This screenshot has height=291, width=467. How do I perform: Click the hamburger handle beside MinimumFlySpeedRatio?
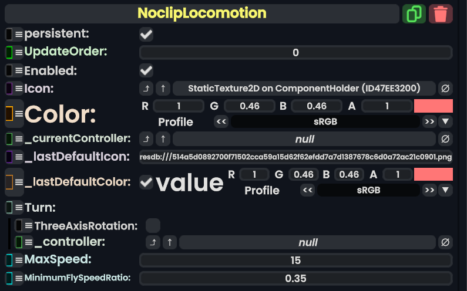tap(19, 278)
